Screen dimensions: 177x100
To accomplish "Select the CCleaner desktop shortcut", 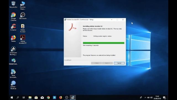I will point(13,27).
